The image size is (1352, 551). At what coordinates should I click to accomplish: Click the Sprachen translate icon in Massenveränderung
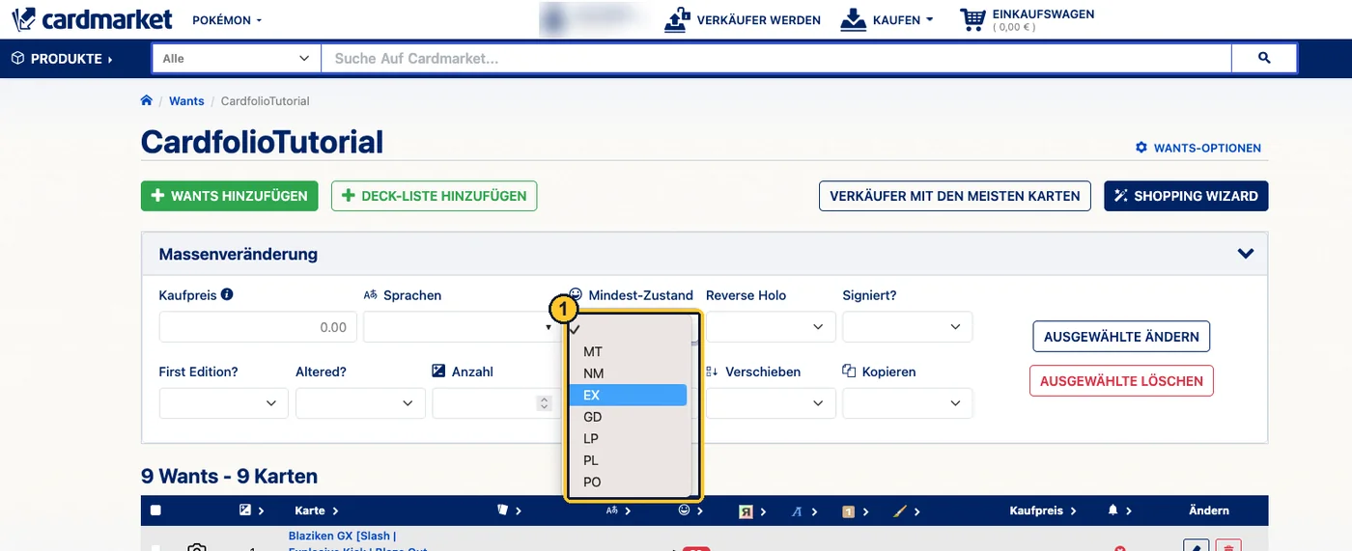(370, 295)
